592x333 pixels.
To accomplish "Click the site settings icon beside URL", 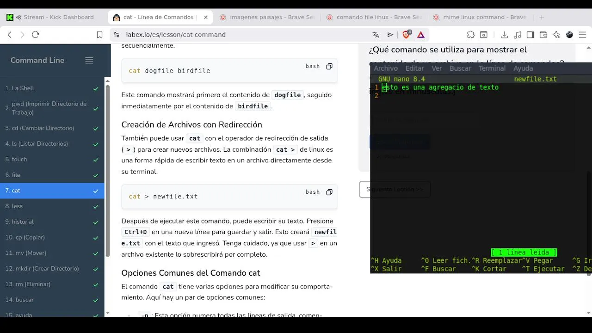I will tap(117, 35).
